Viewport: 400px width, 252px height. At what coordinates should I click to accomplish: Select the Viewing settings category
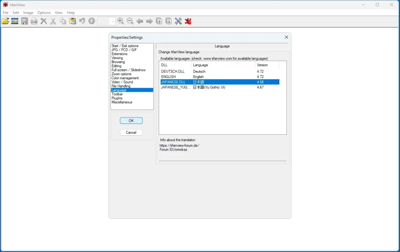point(117,58)
